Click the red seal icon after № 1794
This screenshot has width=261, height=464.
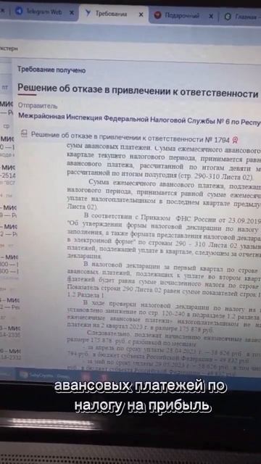235,140
